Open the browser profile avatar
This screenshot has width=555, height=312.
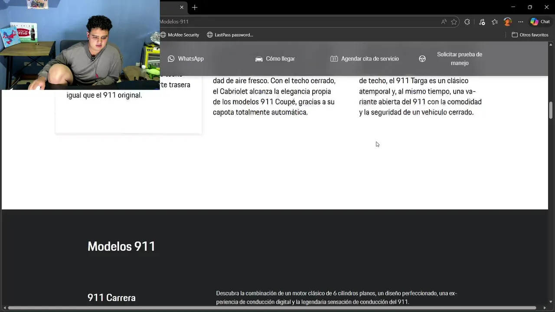tap(508, 22)
